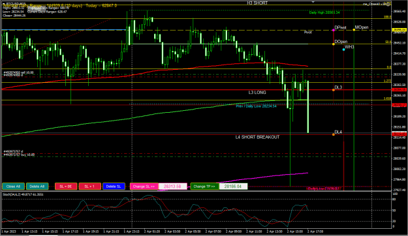
Task: Click the DPivot magenta marker dot
Action: click(x=334, y=31)
